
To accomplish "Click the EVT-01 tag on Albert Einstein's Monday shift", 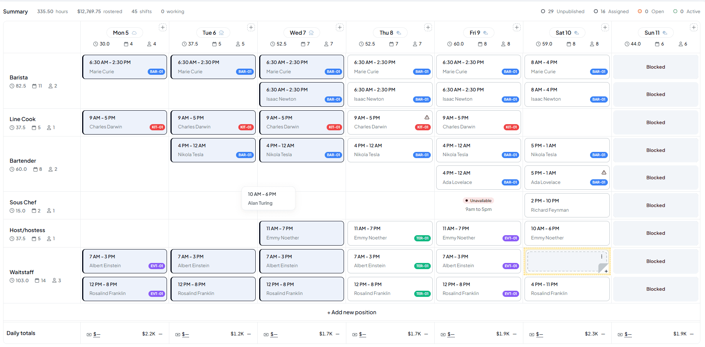I will coord(157,266).
